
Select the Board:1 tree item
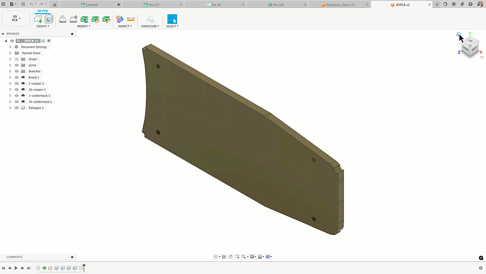tap(33, 78)
